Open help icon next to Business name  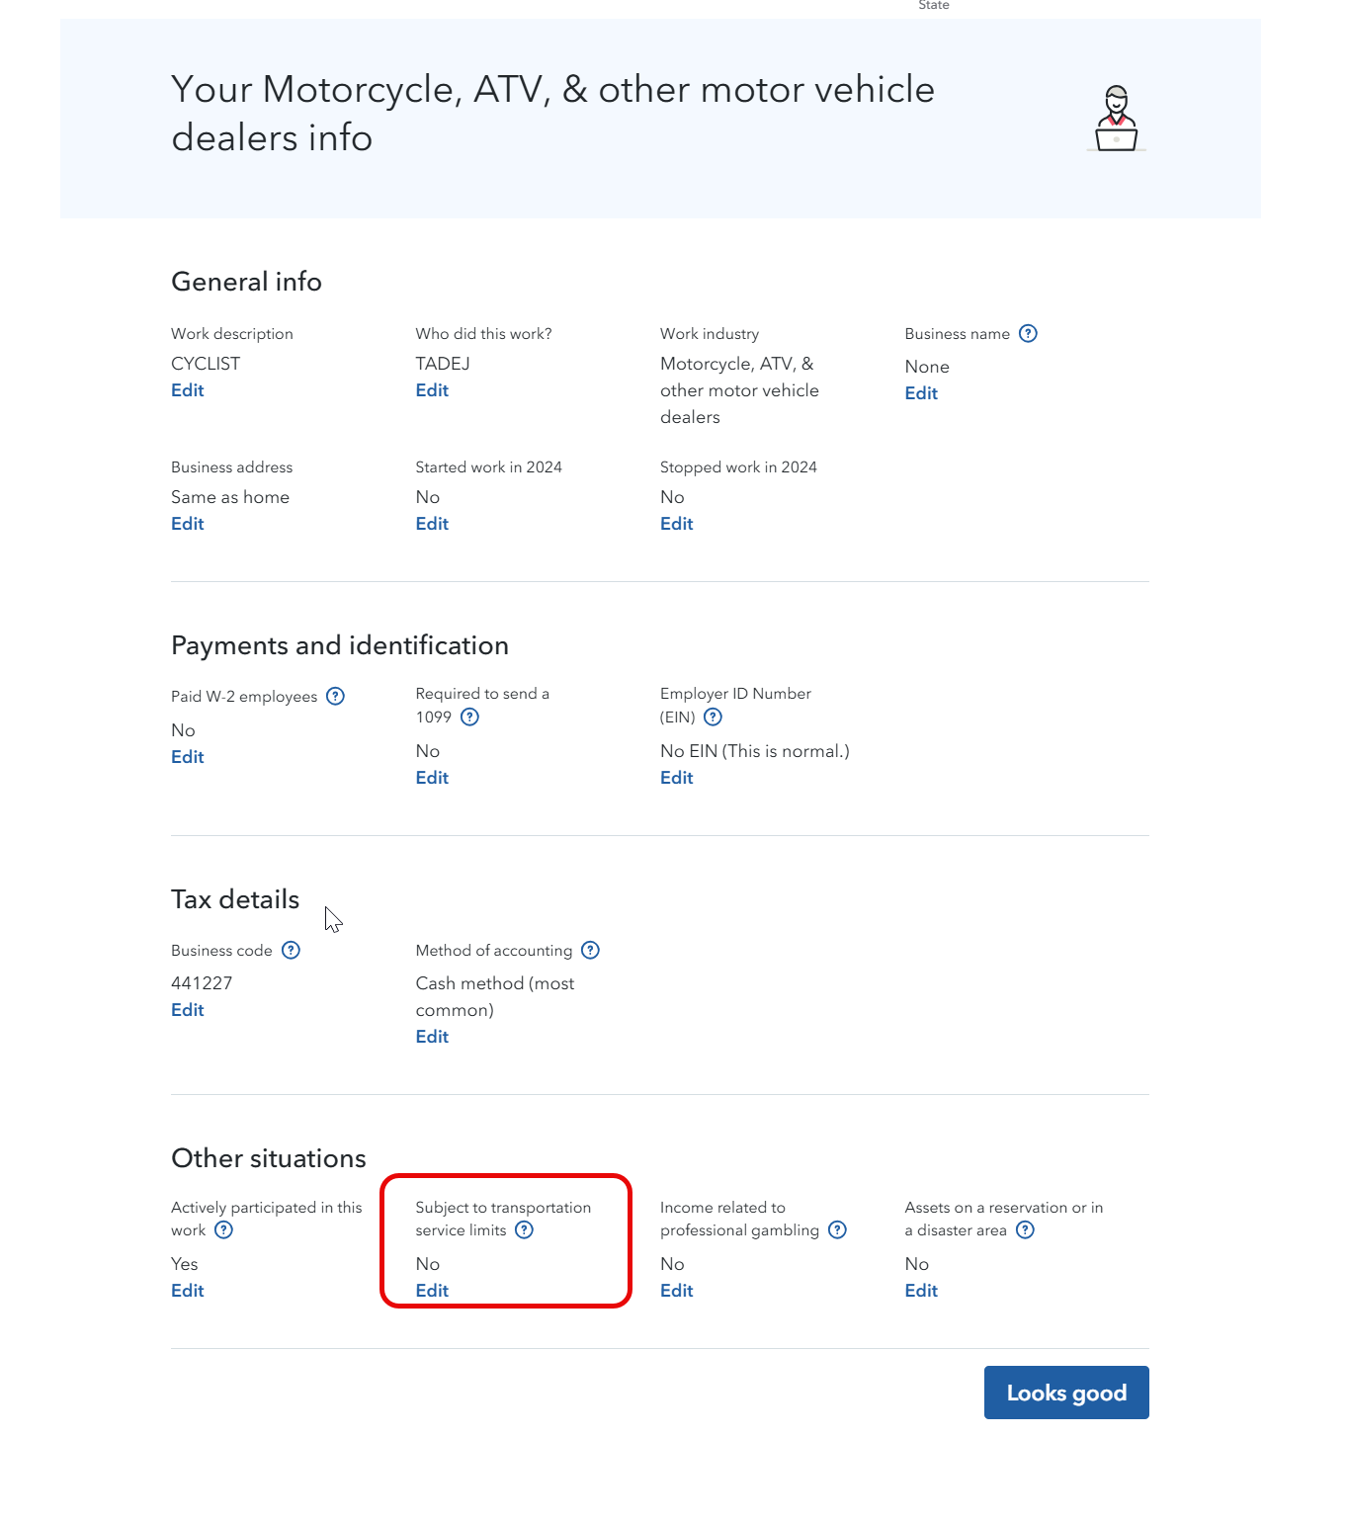tap(1028, 334)
